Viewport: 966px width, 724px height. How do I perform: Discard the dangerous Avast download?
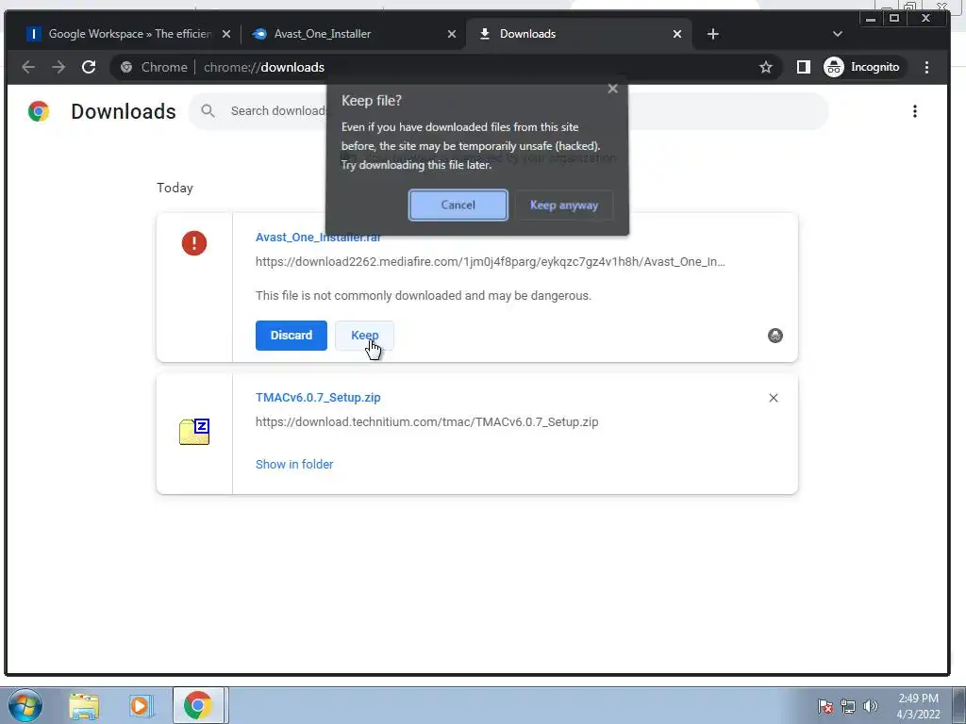click(x=291, y=336)
